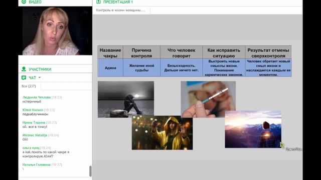The width and height of the screenshot is (321, 180).
Task: Click the chat scrollbar thumb
Action: click(x=90, y=171)
